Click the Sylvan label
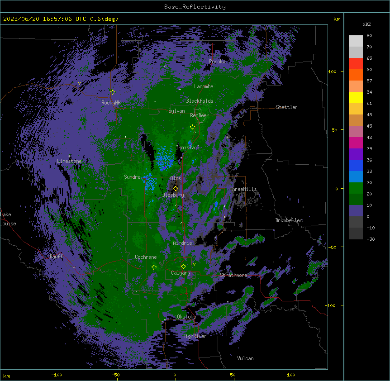Viewport: 390px width, 381px height. pos(176,111)
